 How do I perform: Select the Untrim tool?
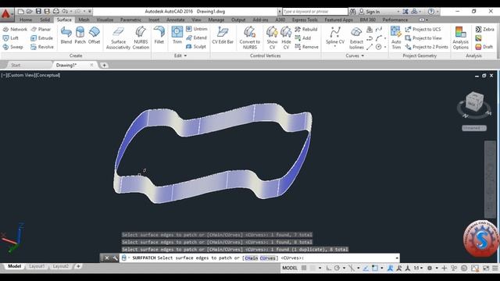(x=196, y=29)
